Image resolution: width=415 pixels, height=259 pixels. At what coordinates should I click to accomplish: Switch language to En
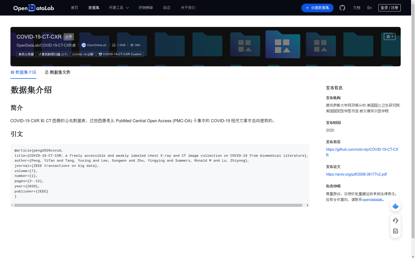point(370,8)
